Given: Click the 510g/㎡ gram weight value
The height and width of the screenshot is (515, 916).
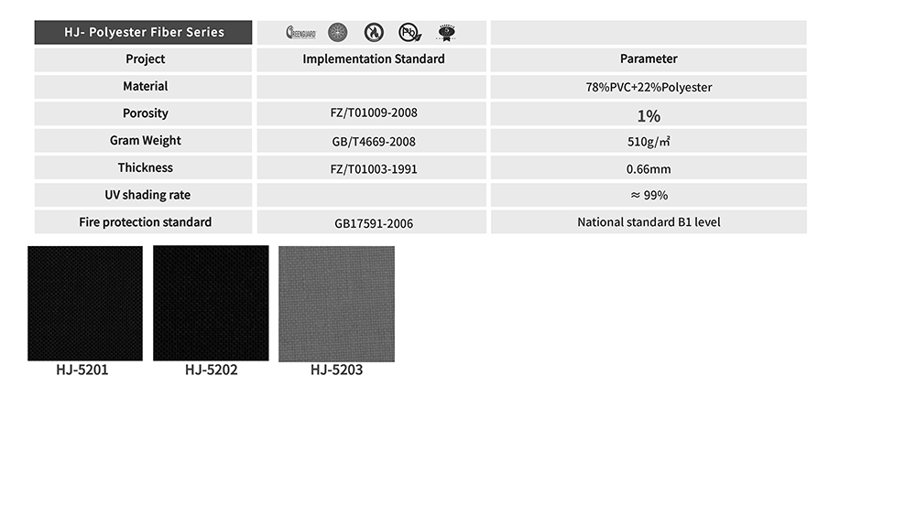Looking at the screenshot, I should coord(649,142).
